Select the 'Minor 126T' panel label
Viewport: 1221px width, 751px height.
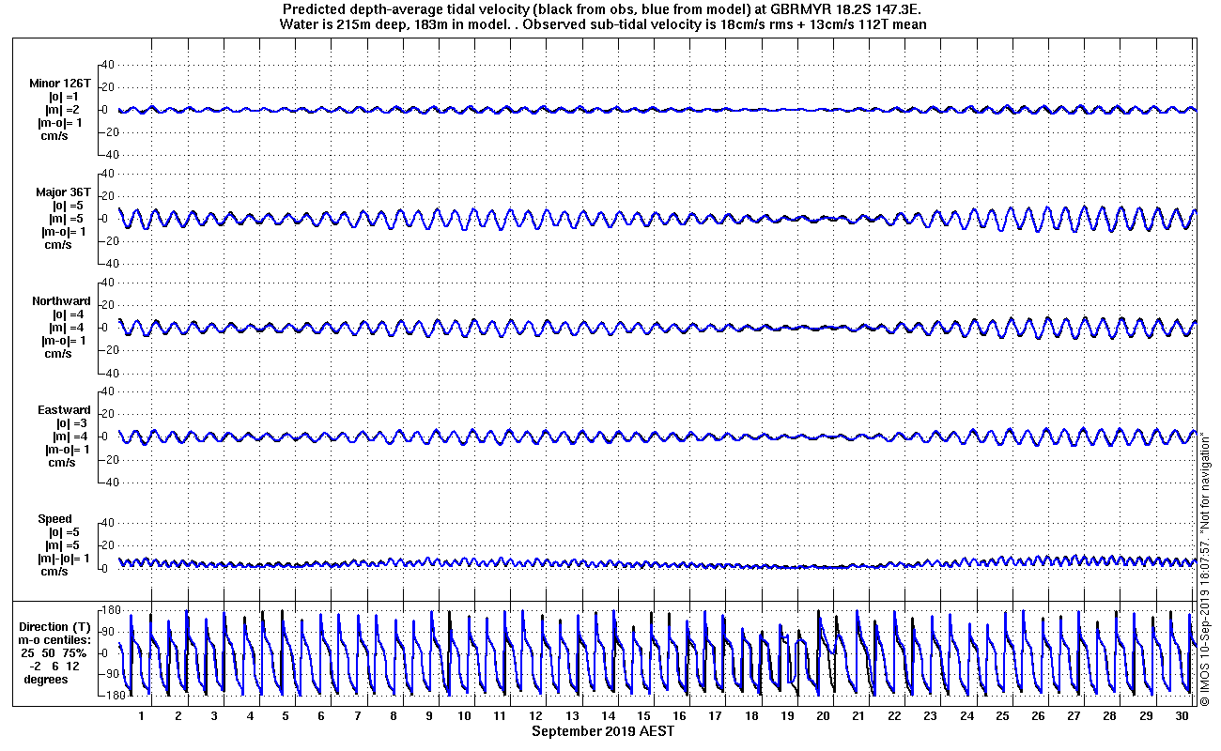click(60, 83)
